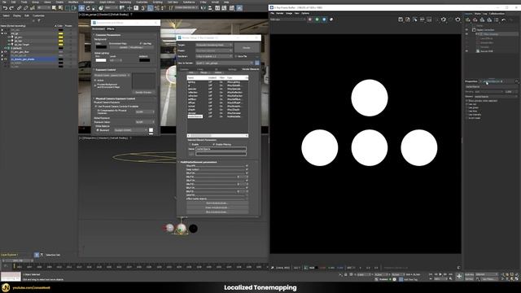Screen dimensions: 521x293
Task: Collapse the Physical Camera Exposure Control rollout
Action: click(x=115, y=98)
